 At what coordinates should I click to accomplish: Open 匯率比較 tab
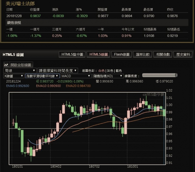click(142, 55)
